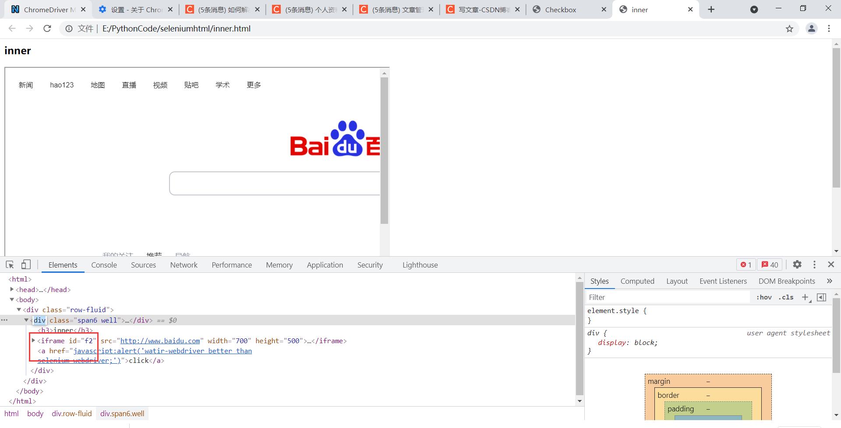Open the Sources panel
841x428 pixels.
pos(143,265)
